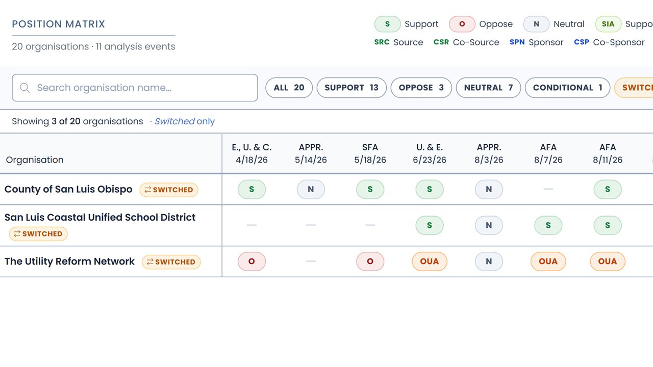Click the CSR Co-Source legend entry
The image size is (653, 367).
(466, 42)
